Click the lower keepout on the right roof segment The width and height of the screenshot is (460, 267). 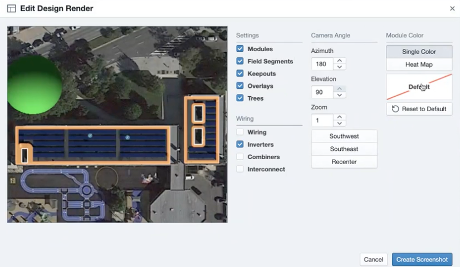pyautogui.click(x=198, y=136)
